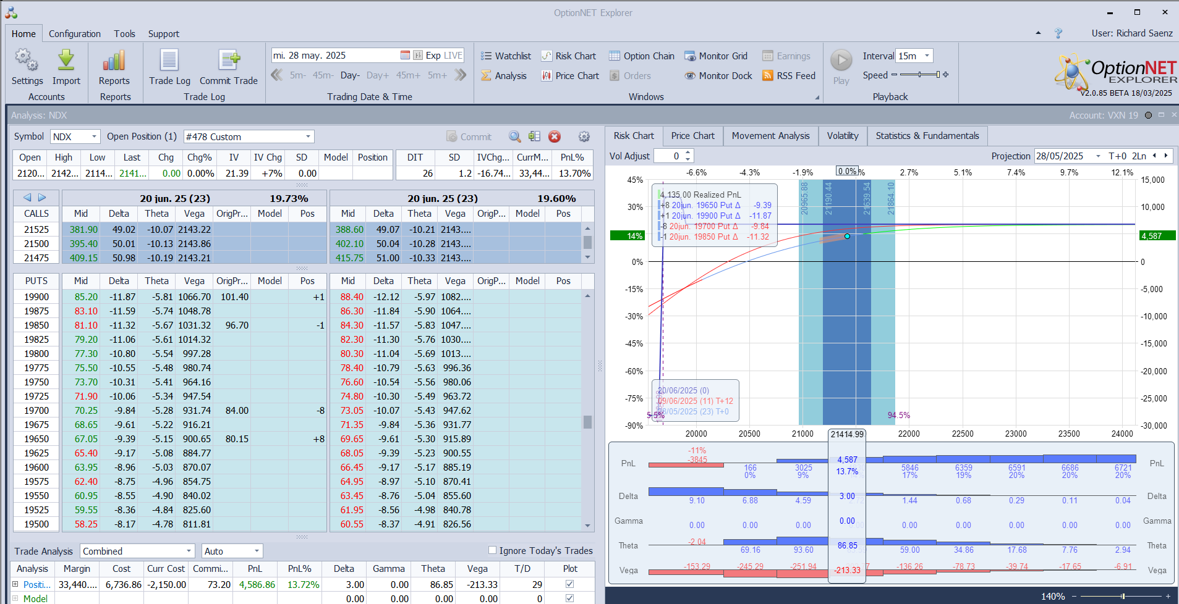Open the Configuration ribbon tab
The width and height of the screenshot is (1179, 604).
tap(75, 33)
